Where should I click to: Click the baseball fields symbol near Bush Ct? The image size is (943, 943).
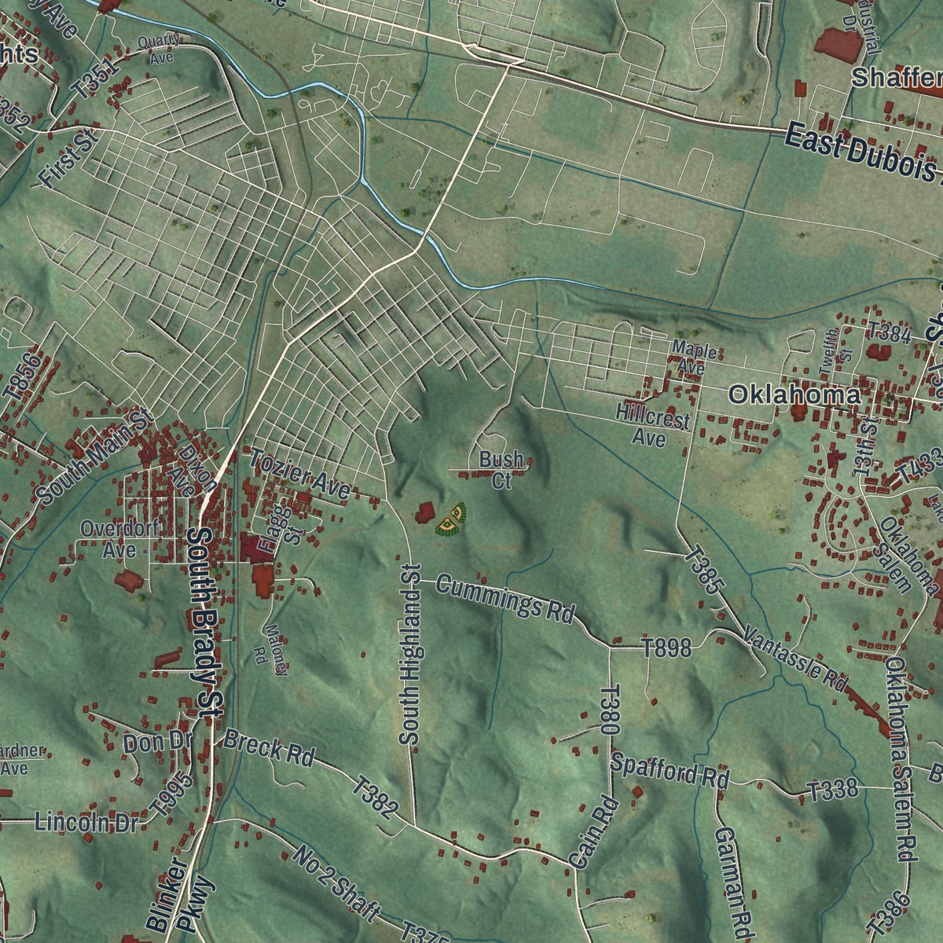click(451, 520)
